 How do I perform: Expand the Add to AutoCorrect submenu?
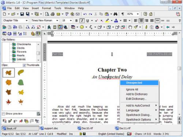pyautogui.click(x=139, y=106)
